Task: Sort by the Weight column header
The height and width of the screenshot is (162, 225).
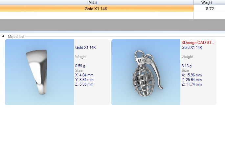Action: pyautogui.click(x=209, y=3)
